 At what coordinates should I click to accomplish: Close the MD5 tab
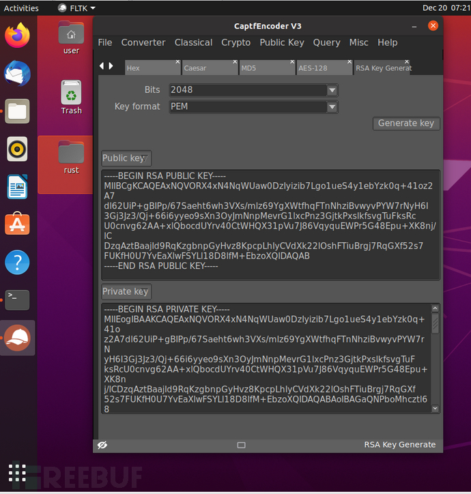pyautogui.click(x=291, y=62)
